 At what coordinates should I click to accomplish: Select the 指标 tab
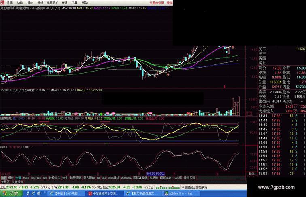[x=4, y=178]
